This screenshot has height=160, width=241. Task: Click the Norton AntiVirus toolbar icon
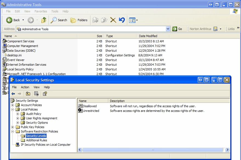(215, 29)
